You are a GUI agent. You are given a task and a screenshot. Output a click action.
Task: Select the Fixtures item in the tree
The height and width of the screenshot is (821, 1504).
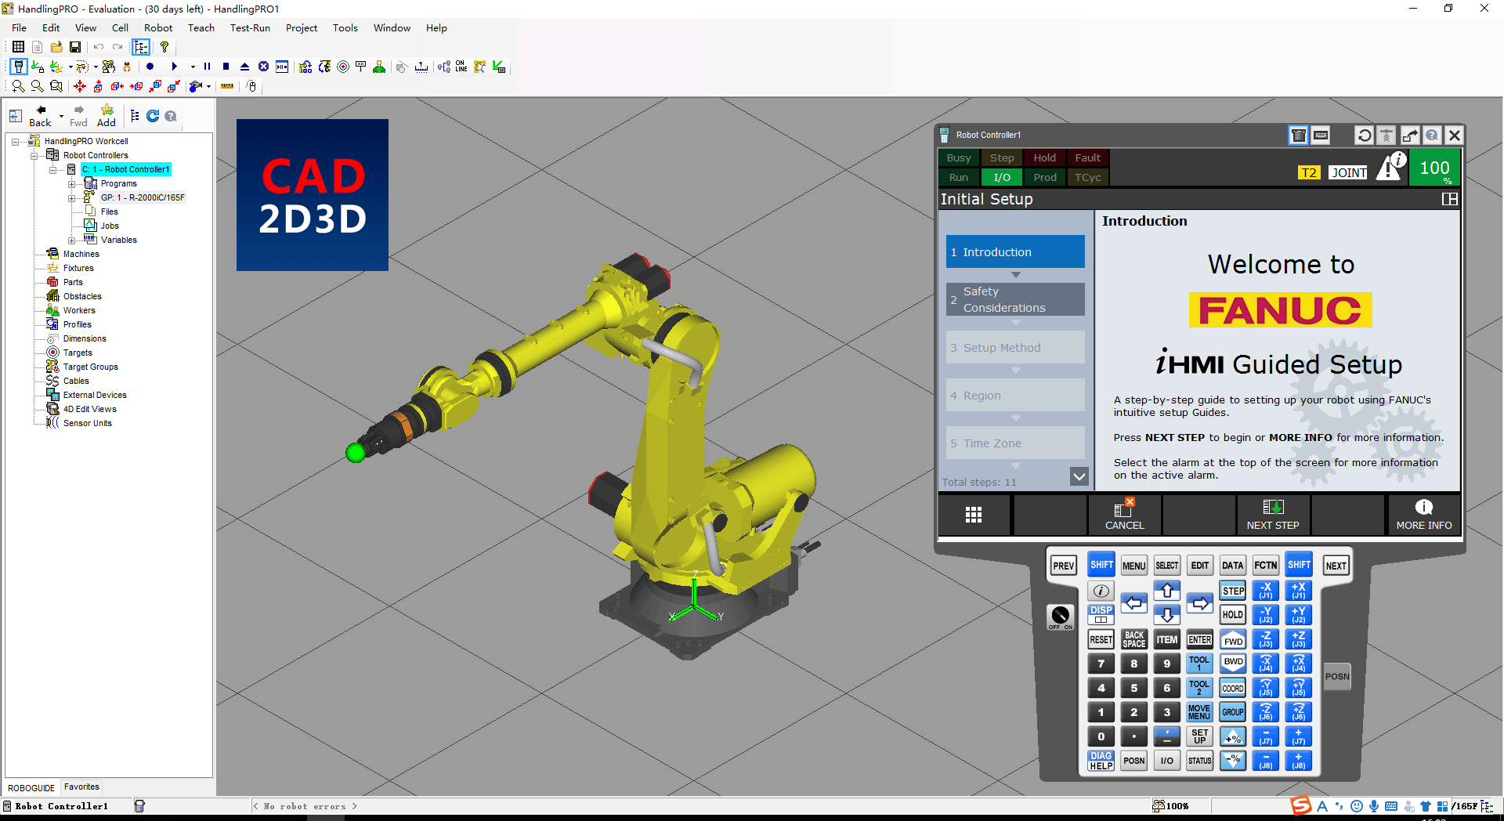pos(78,268)
